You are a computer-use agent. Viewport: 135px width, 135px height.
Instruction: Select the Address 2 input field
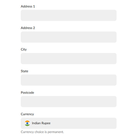[x=69, y=37]
